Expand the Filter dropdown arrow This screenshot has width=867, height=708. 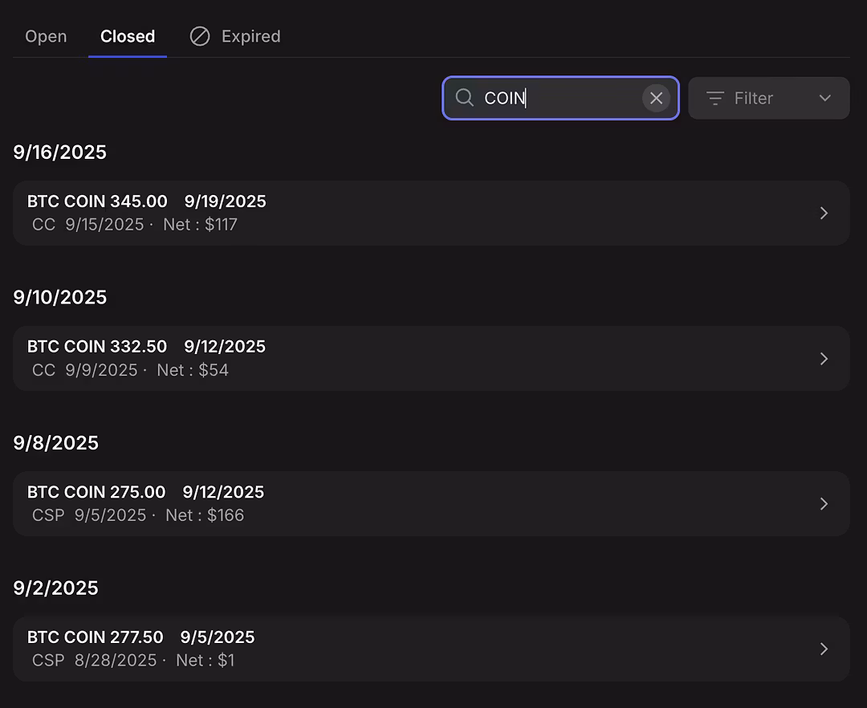824,98
